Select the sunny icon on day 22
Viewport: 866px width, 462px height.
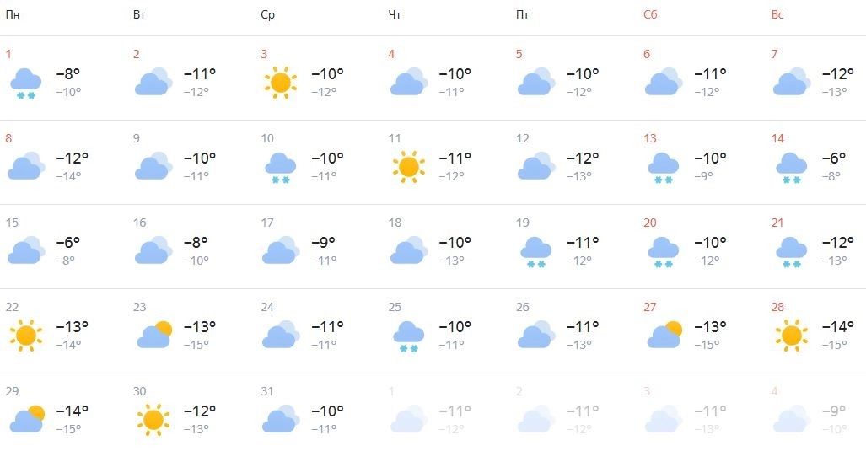coord(25,336)
